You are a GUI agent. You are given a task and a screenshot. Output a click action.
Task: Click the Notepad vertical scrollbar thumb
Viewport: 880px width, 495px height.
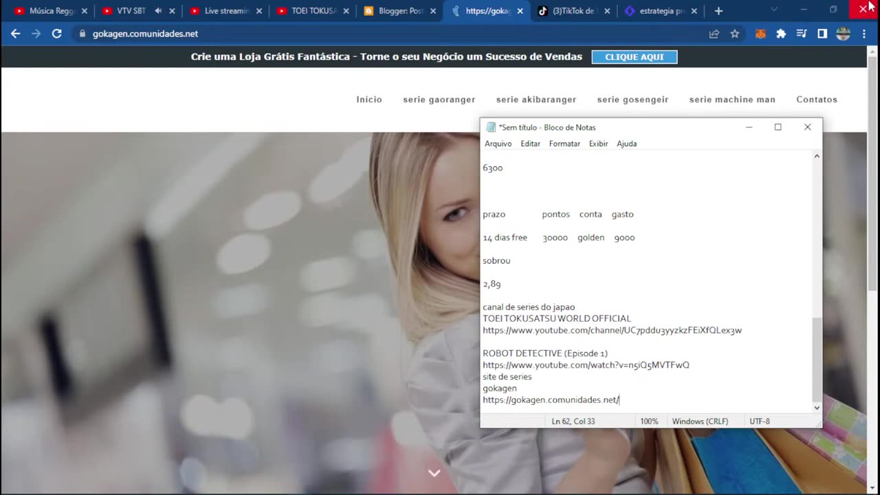[x=817, y=360]
